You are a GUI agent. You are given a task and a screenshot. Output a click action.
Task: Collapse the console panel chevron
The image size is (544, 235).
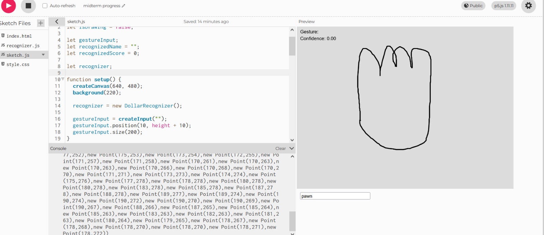coord(291,149)
